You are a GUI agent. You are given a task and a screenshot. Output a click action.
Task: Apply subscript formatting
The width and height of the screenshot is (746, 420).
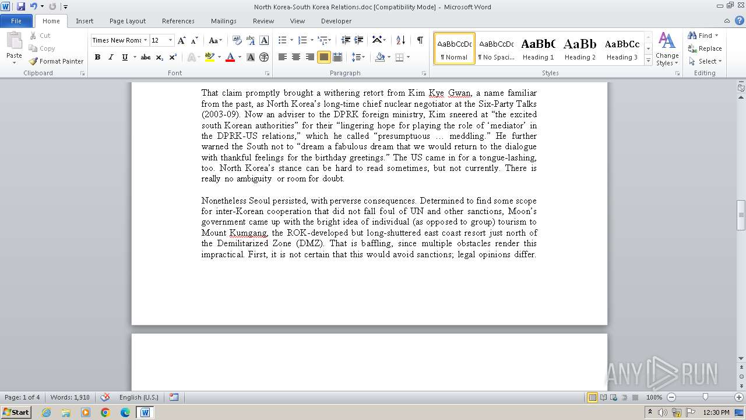click(160, 57)
